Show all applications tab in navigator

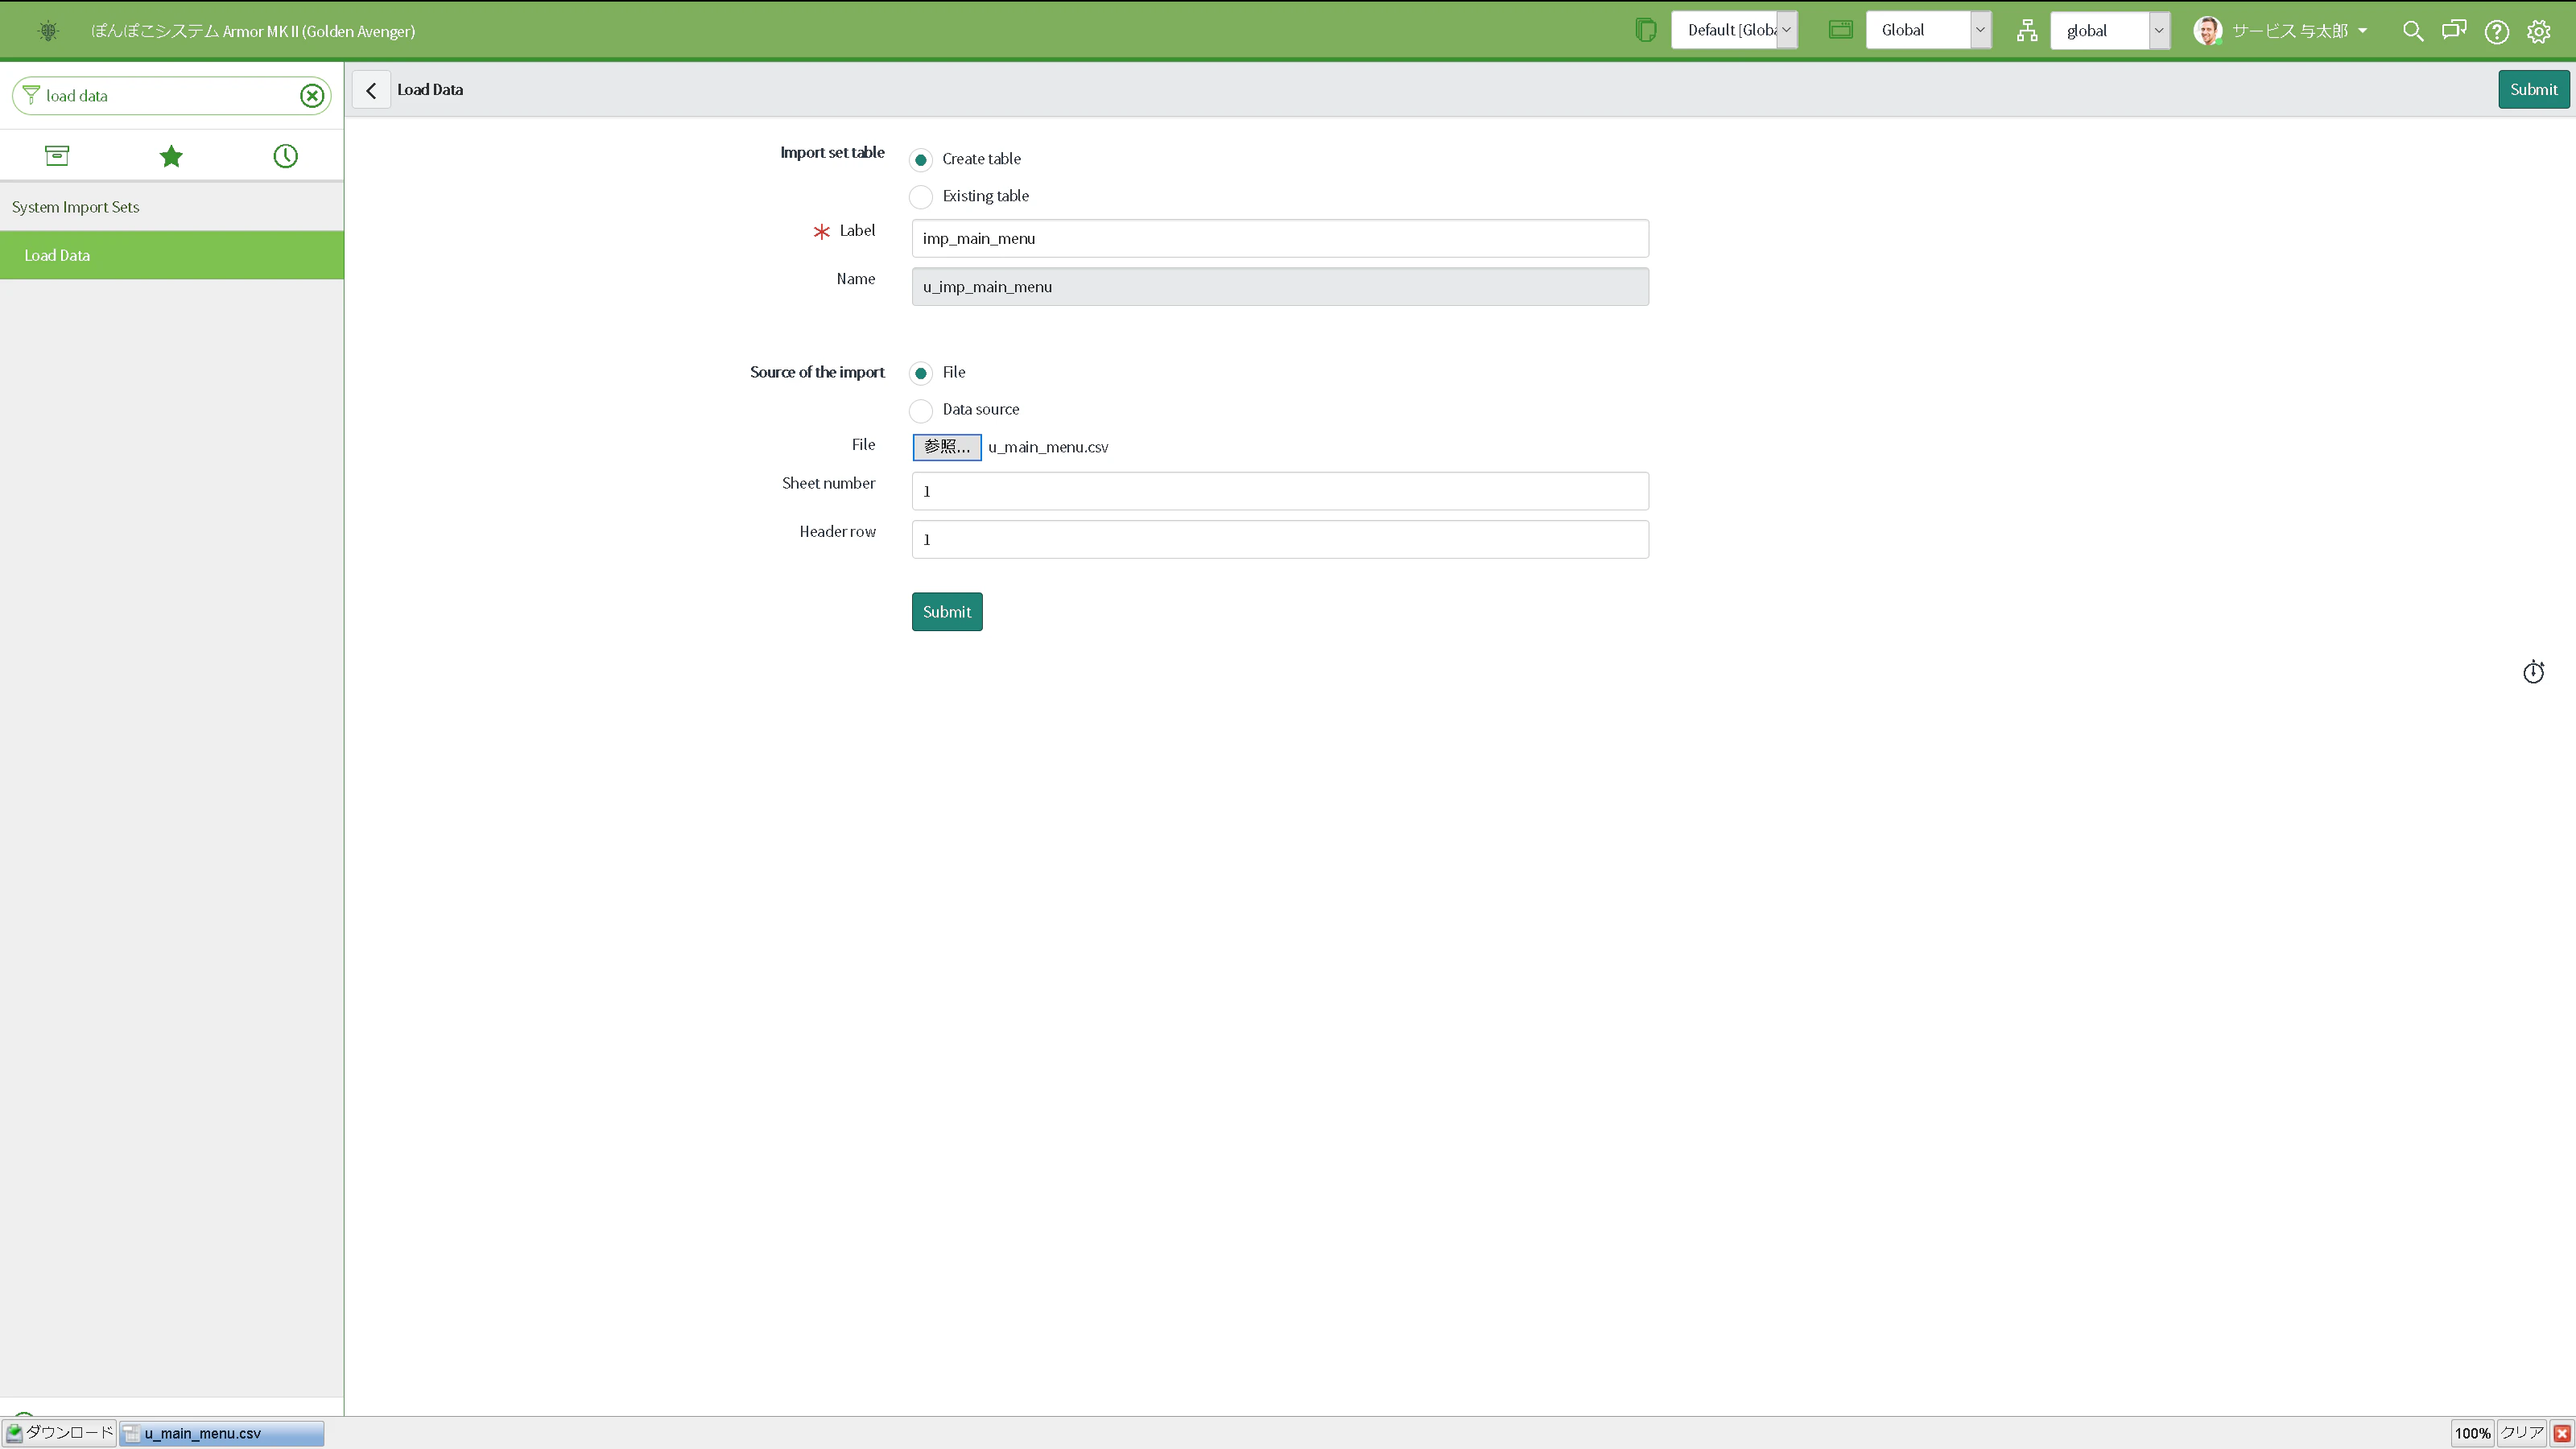pos(57,155)
